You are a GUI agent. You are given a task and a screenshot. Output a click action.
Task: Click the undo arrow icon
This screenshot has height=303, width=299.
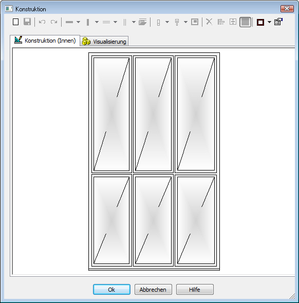(42, 22)
